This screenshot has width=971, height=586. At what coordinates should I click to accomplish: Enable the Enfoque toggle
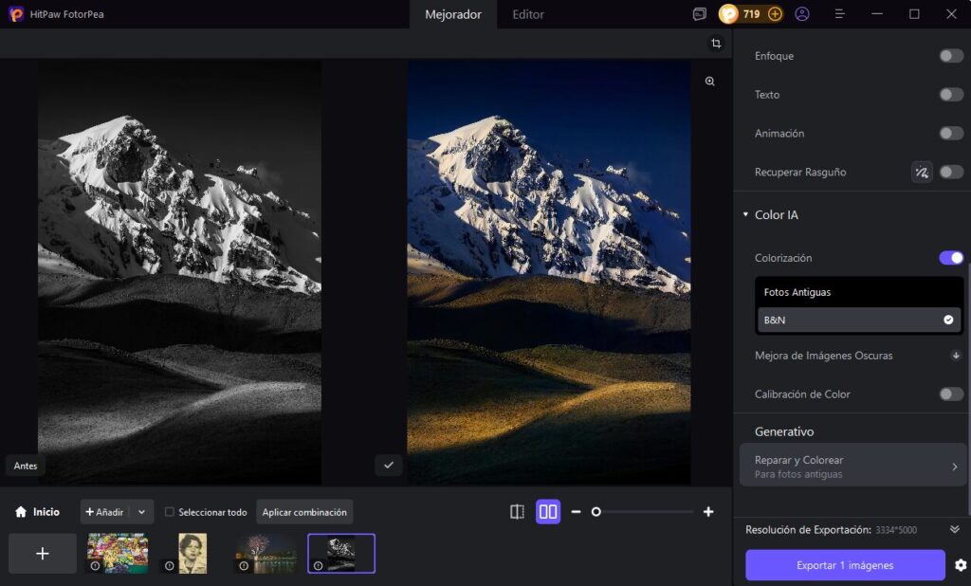point(950,56)
